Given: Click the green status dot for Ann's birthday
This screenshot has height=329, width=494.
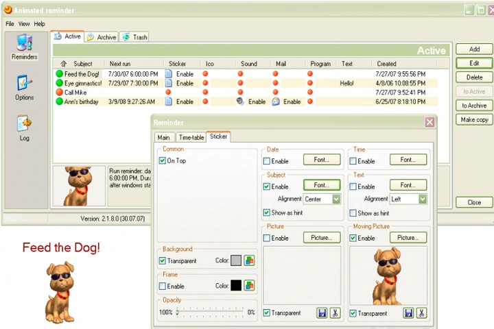Looking at the screenshot, I should (x=59, y=101).
